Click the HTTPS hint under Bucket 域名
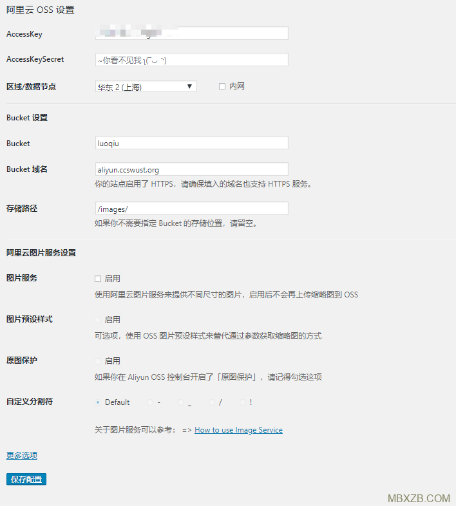The width and height of the screenshot is (456, 506). tap(203, 184)
